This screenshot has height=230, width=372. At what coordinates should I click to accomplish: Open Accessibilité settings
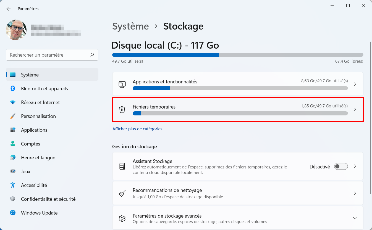(x=52, y=185)
